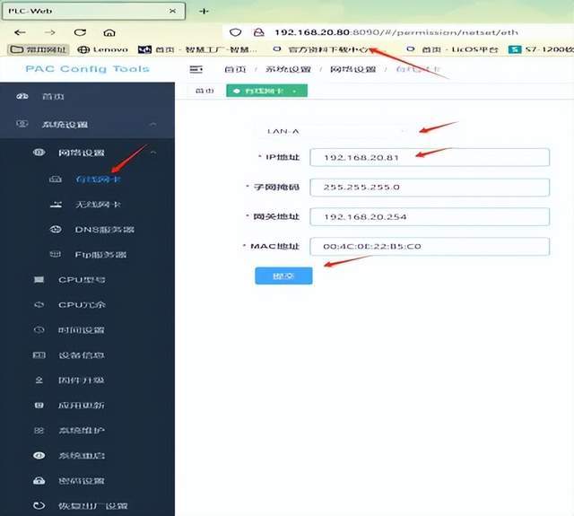Click the blue 提交 submit button
574x516 pixels.
pyautogui.click(x=283, y=275)
